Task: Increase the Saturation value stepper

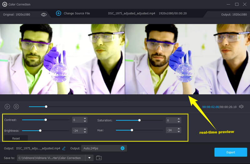Action: (178, 119)
